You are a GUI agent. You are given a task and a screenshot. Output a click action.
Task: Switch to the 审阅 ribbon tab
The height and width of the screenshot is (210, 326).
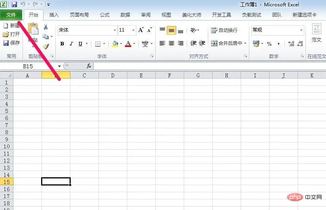(x=146, y=15)
